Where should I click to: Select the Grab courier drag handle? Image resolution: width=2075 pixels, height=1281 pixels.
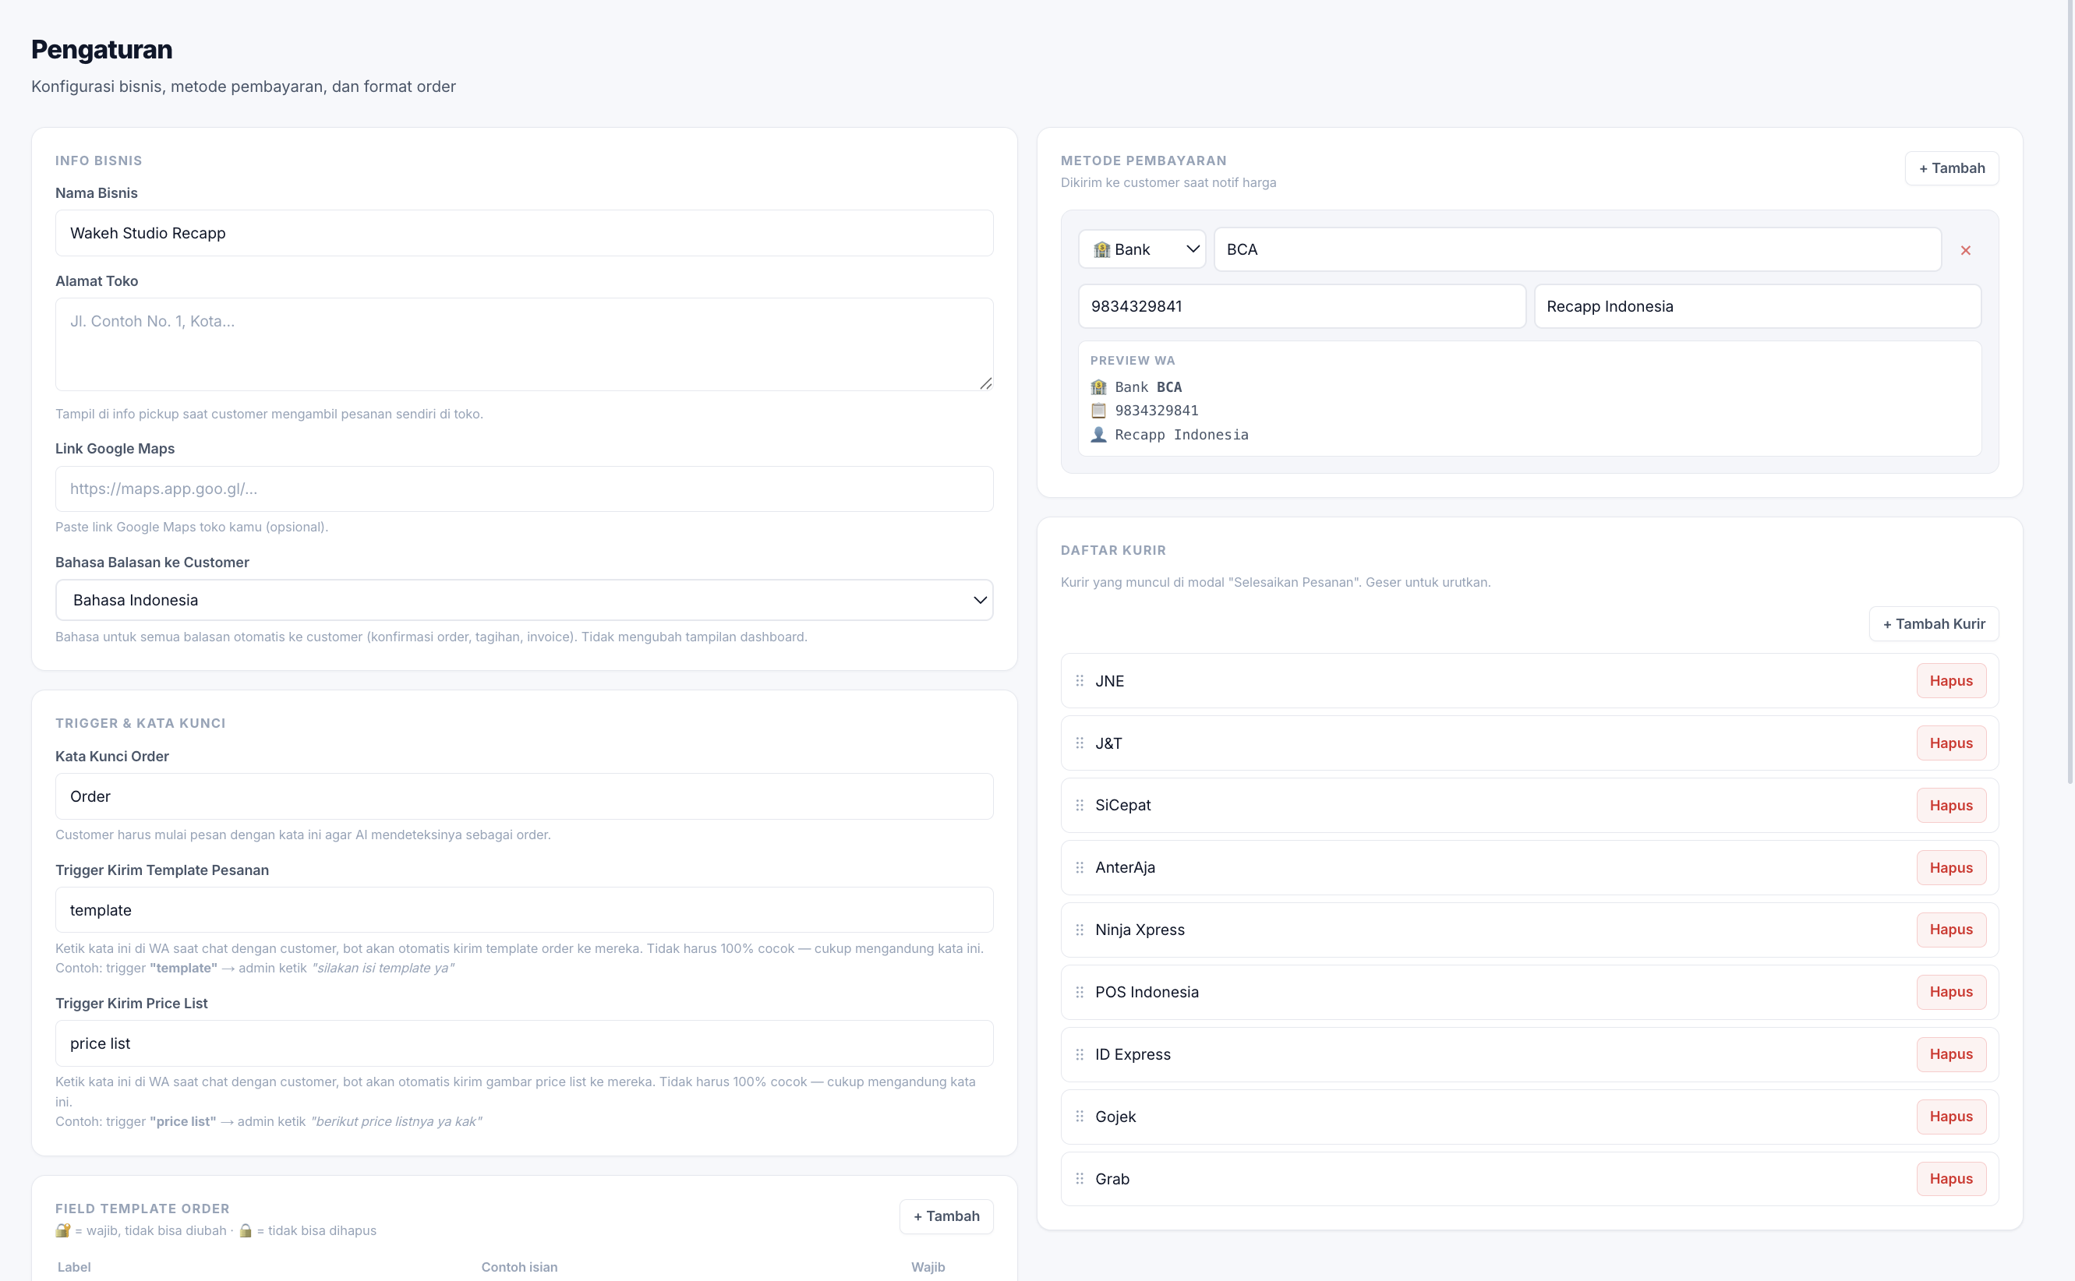click(x=1080, y=1178)
